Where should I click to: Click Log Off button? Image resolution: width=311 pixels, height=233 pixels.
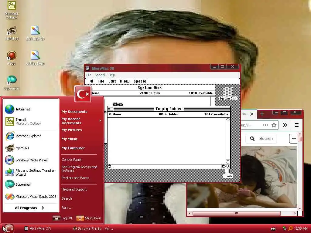click(x=63, y=218)
